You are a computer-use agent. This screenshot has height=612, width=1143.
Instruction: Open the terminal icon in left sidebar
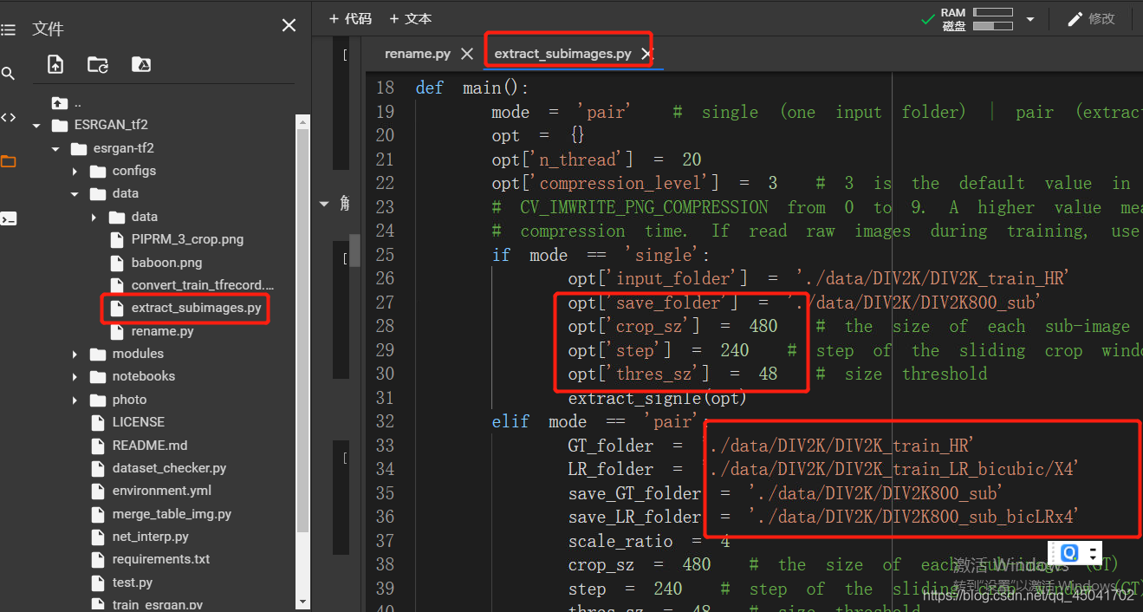pos(8,218)
